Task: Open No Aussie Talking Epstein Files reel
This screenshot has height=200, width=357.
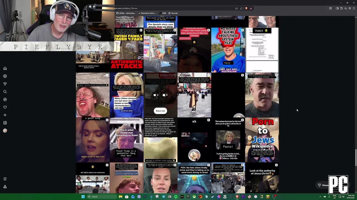Action: 228,50
